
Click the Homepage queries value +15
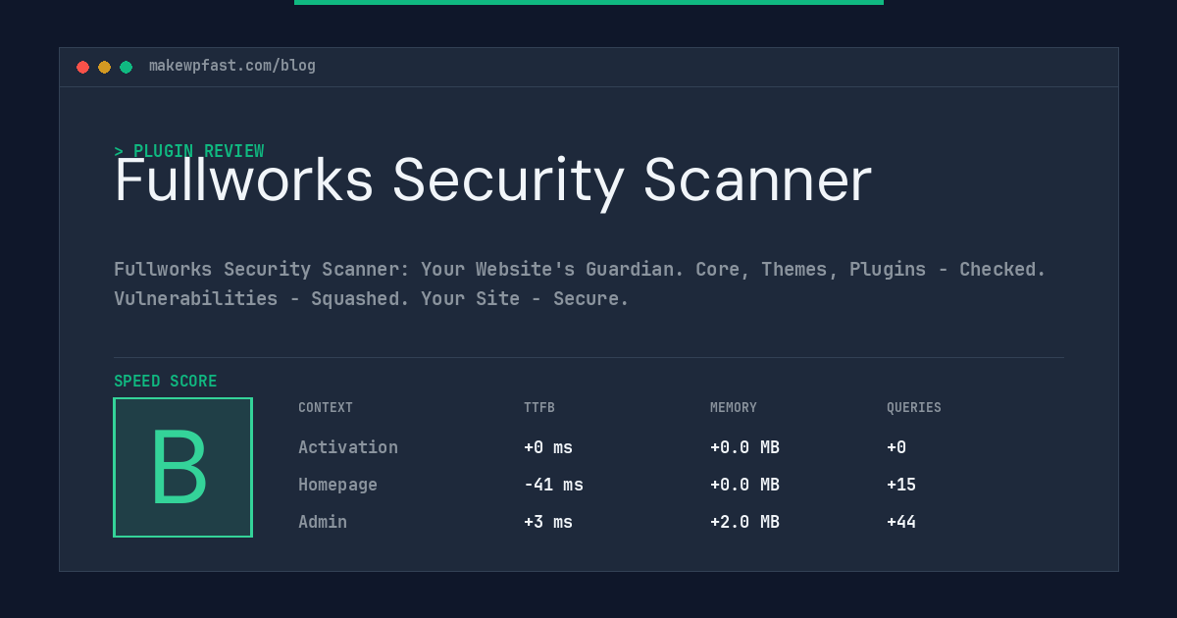pos(901,485)
